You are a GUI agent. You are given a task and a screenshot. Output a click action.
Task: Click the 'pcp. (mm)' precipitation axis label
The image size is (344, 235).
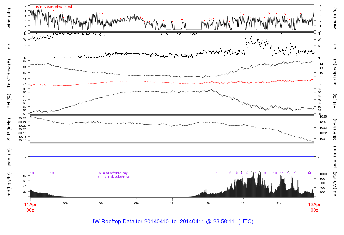point(335,157)
